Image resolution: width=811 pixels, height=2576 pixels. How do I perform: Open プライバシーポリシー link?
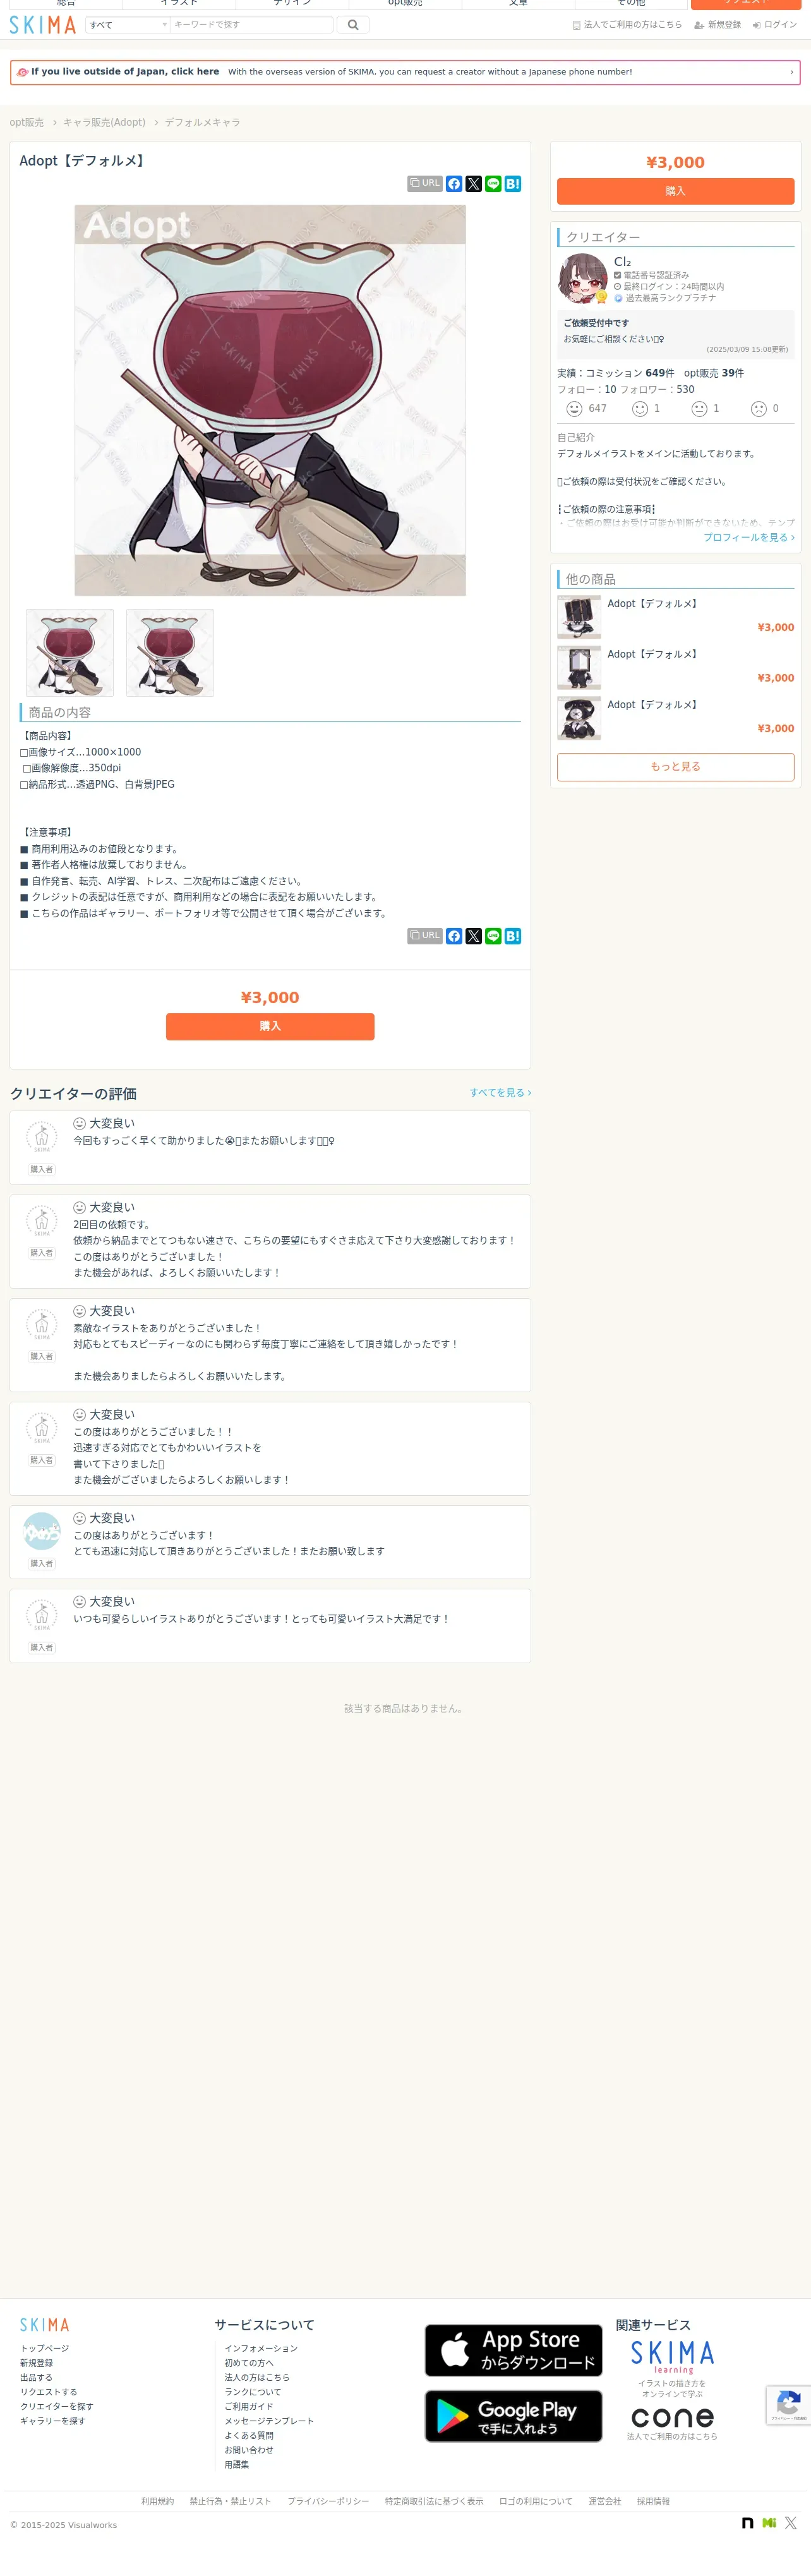click(328, 2502)
